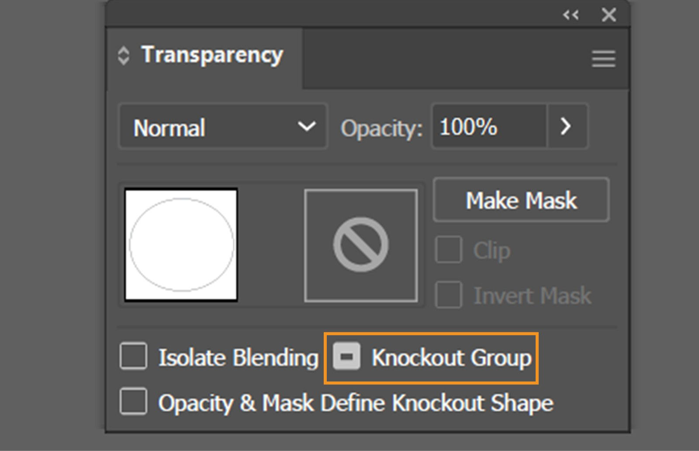Click the Make Mask button

pyautogui.click(x=521, y=200)
